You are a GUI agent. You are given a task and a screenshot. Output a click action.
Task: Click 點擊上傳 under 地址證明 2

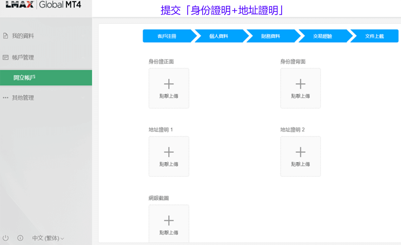300,164
